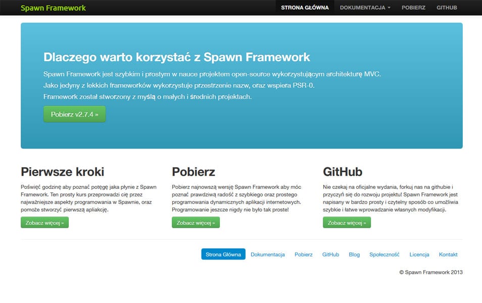The height and width of the screenshot is (303, 482).
Task: Open the Licencja footer link
Action: (x=419, y=254)
